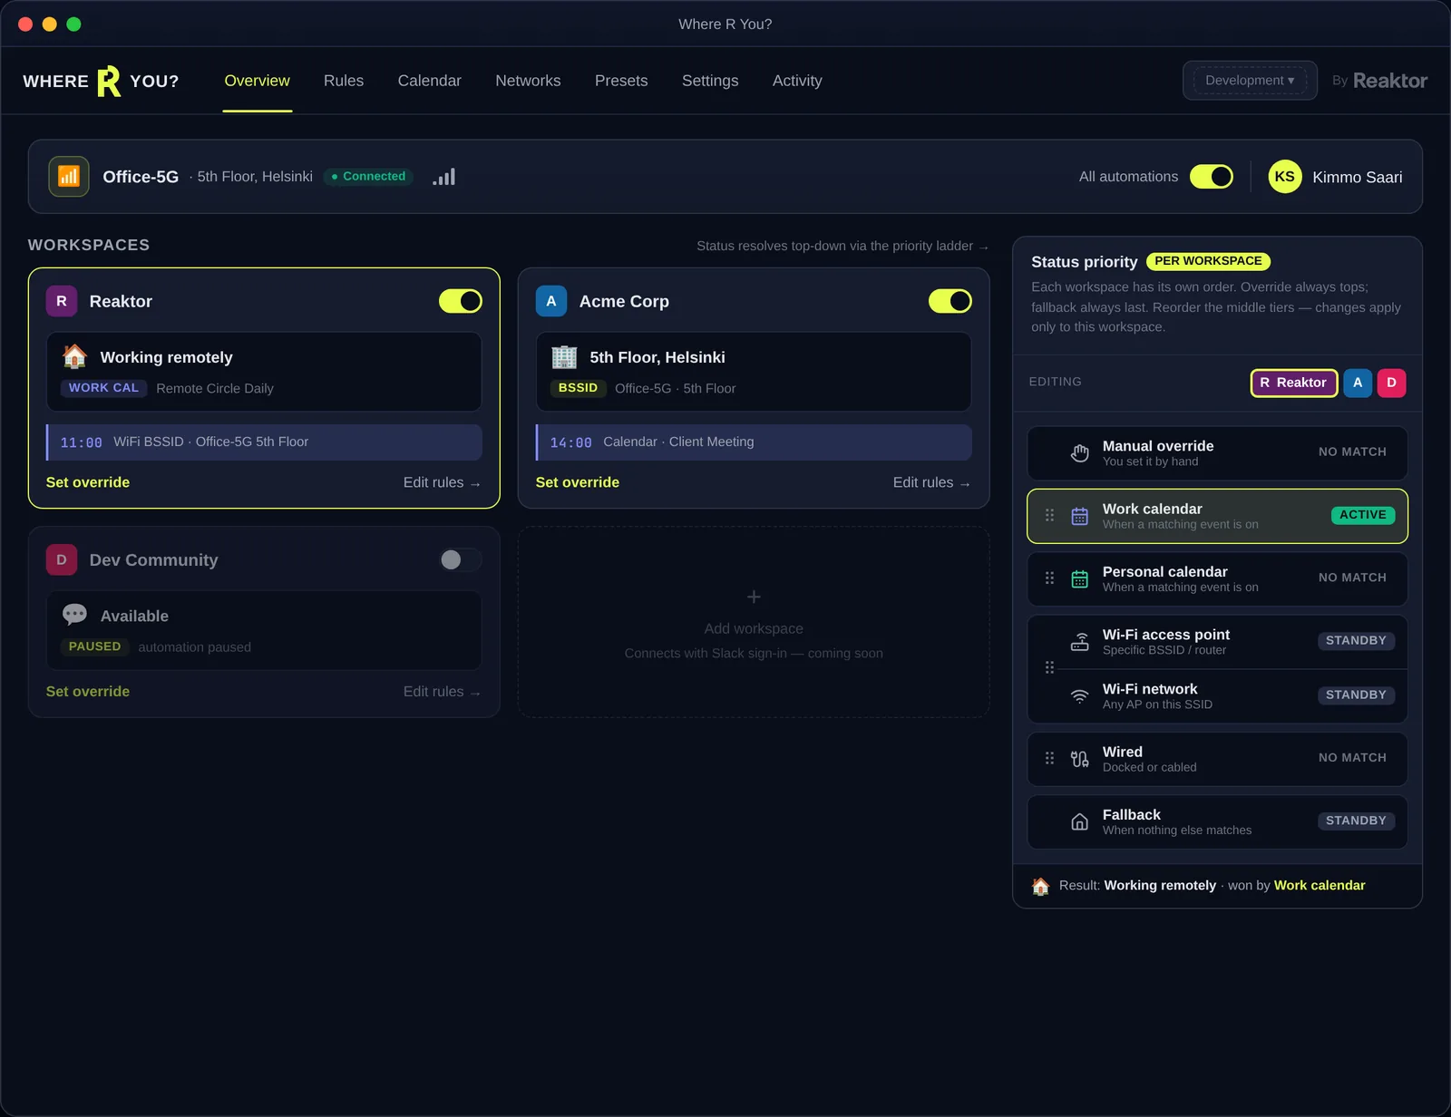Click the ACTIVE badge on Work calendar

coord(1362,515)
